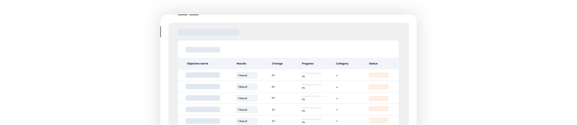Open the 1 Result button in third row
The height and width of the screenshot is (125, 577).
click(x=247, y=98)
